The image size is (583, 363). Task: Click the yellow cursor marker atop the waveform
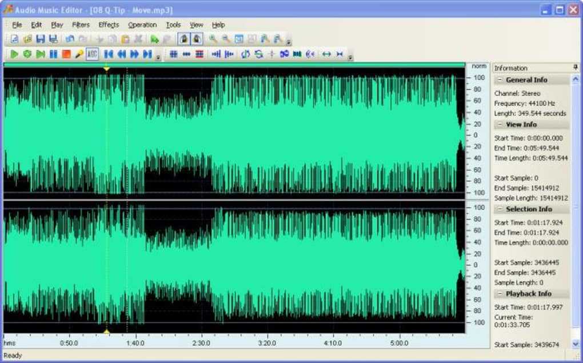point(106,69)
